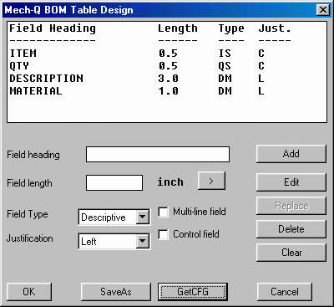Toggle the Control field checkbox
This screenshot has width=334, height=307.
pyautogui.click(x=163, y=234)
